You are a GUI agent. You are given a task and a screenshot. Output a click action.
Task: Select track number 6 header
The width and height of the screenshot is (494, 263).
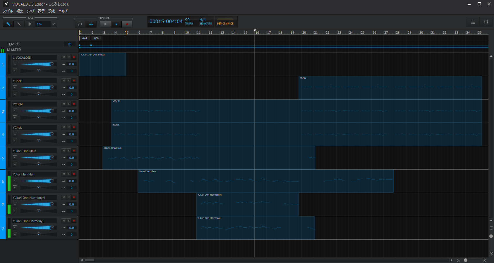[x=3, y=181]
